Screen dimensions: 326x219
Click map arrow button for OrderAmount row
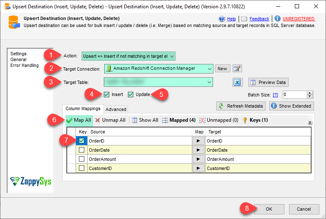point(198,159)
